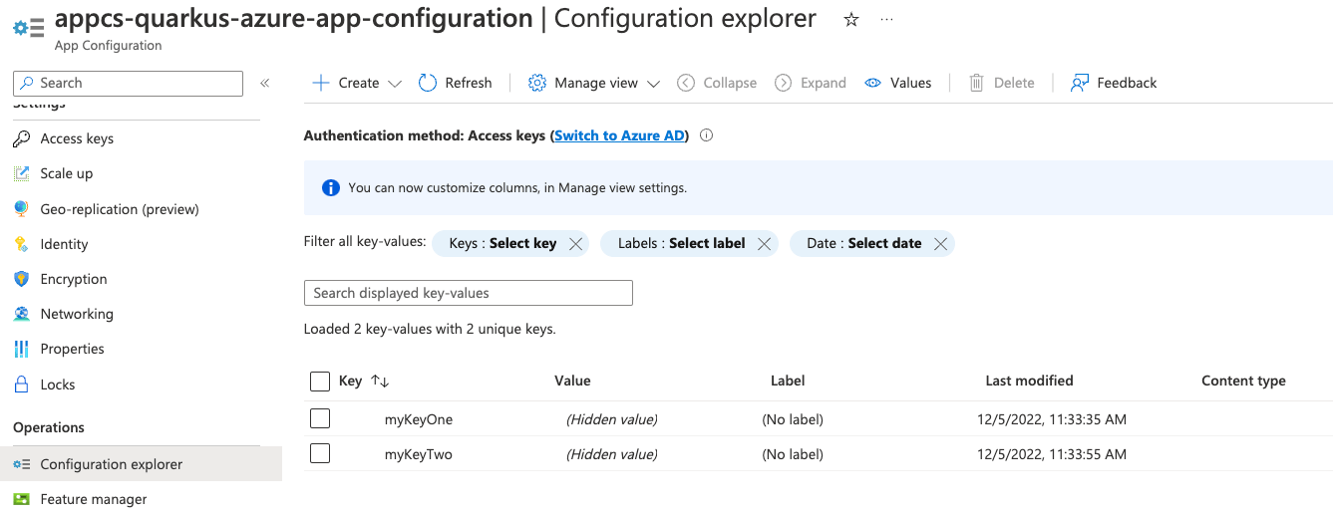This screenshot has width=1333, height=515.
Task: Click Hidden value in myKeyOne row
Action: tap(612, 419)
